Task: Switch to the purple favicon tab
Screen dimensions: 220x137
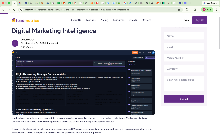Action: click(x=185, y=3)
